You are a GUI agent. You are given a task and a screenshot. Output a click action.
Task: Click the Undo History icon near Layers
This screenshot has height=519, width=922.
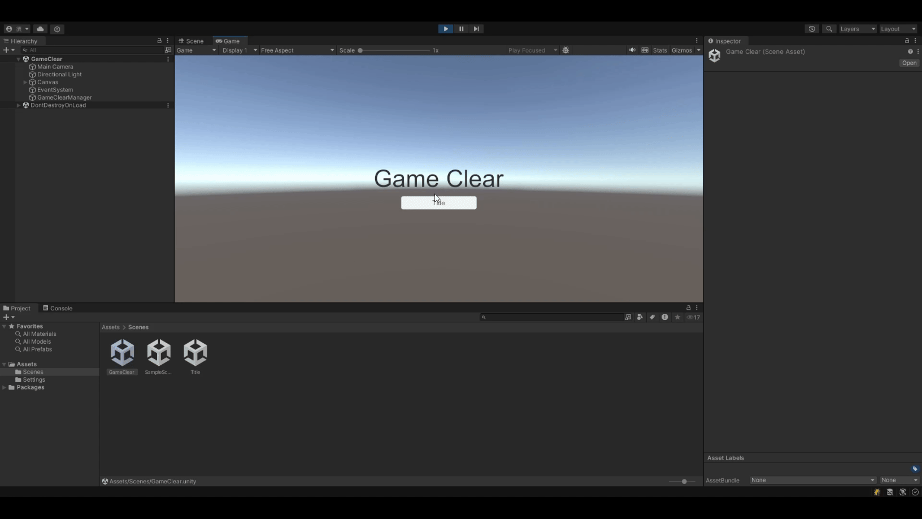tap(812, 29)
